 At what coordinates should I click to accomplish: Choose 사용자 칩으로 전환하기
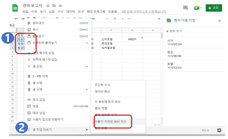click(58, 120)
